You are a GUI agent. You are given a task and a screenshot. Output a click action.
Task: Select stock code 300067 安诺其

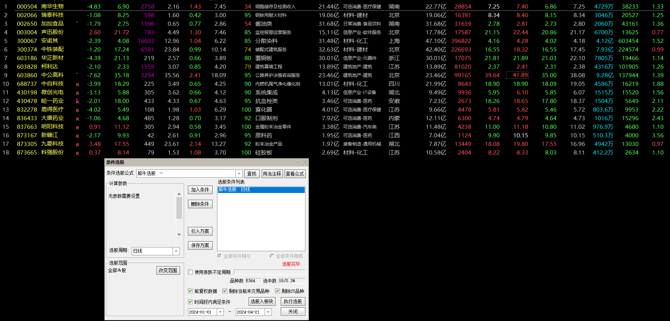tap(27, 41)
